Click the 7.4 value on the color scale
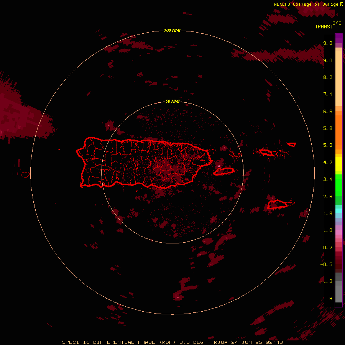Image resolution: width=345 pixels, height=345 pixels. tap(328, 94)
